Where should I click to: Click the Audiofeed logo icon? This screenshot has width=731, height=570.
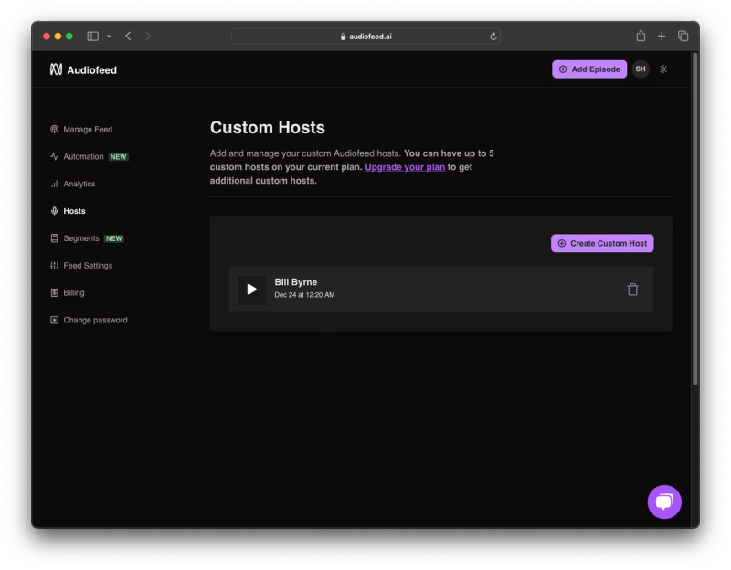pos(56,69)
